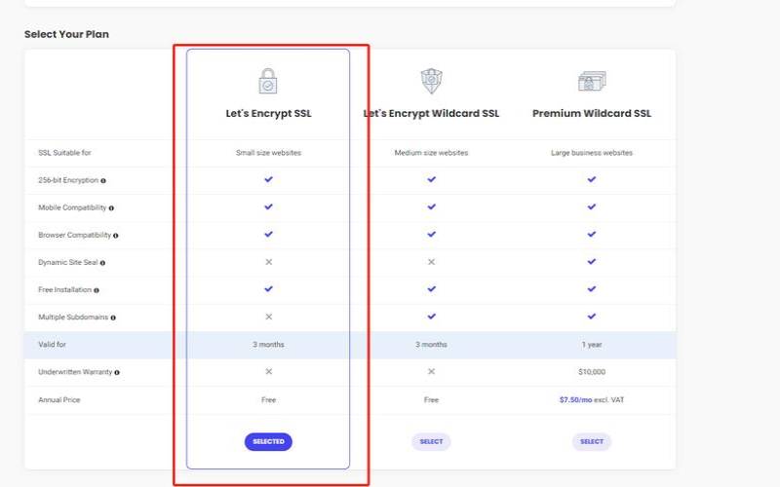
Task: Click the Let's Encrypt Wildcard SSL shield icon
Action: pyautogui.click(x=431, y=81)
